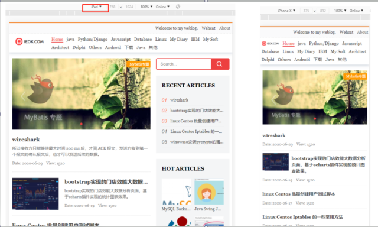Click the MyBatis carousel image in iPad view
This screenshot has height=227, width=378.
tap(82, 94)
